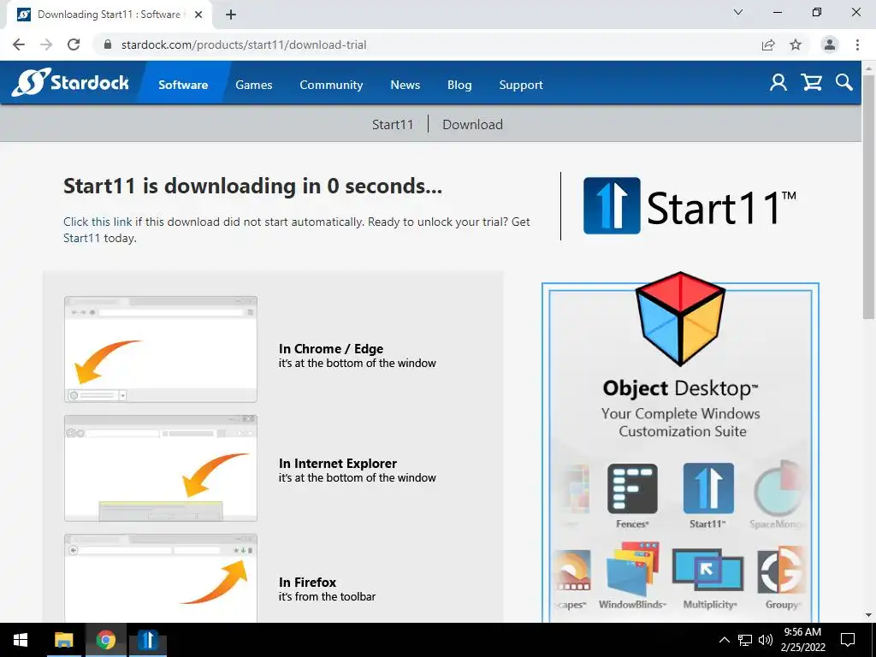The height and width of the screenshot is (657, 876).
Task: View site info padlock icon
Action: [109, 44]
